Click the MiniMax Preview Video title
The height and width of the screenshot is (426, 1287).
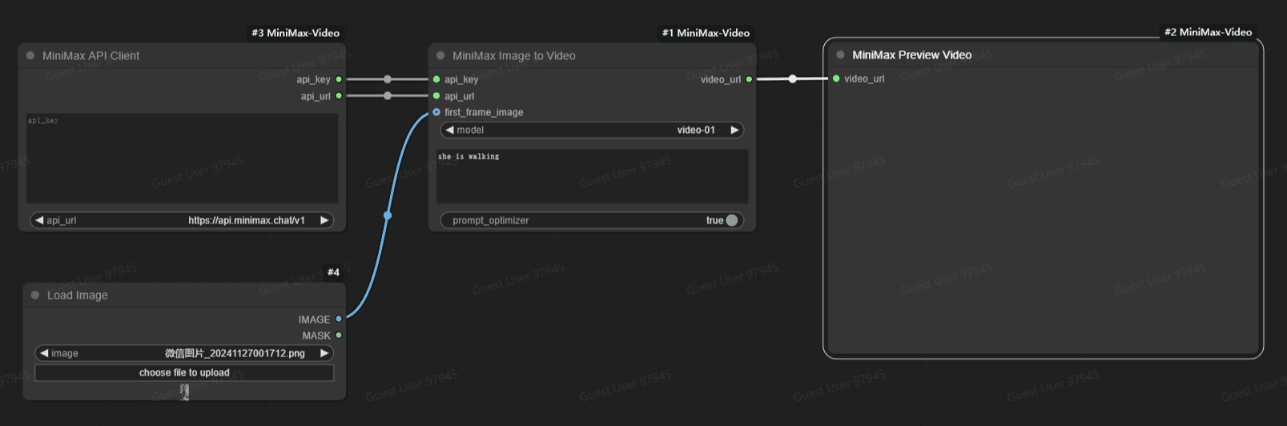point(912,54)
